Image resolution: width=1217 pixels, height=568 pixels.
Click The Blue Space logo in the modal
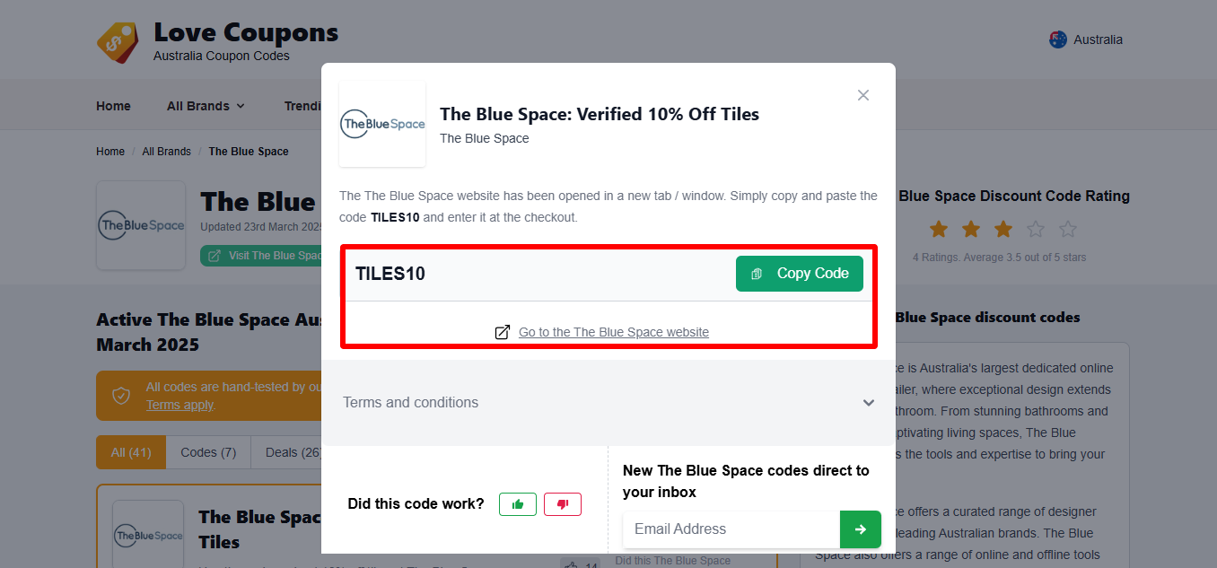point(382,124)
